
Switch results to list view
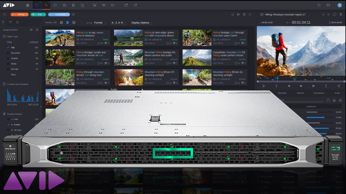click(74, 23)
